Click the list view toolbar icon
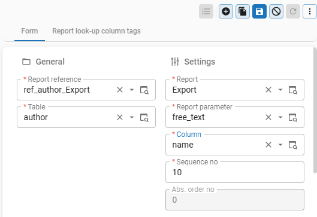 click(206, 11)
